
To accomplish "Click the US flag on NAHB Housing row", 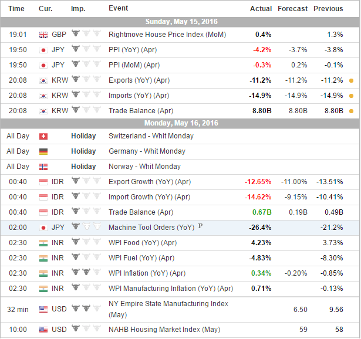I will (x=43, y=330).
